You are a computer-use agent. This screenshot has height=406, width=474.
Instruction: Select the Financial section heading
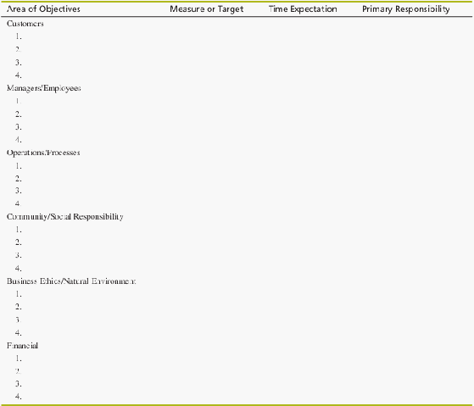point(22,346)
